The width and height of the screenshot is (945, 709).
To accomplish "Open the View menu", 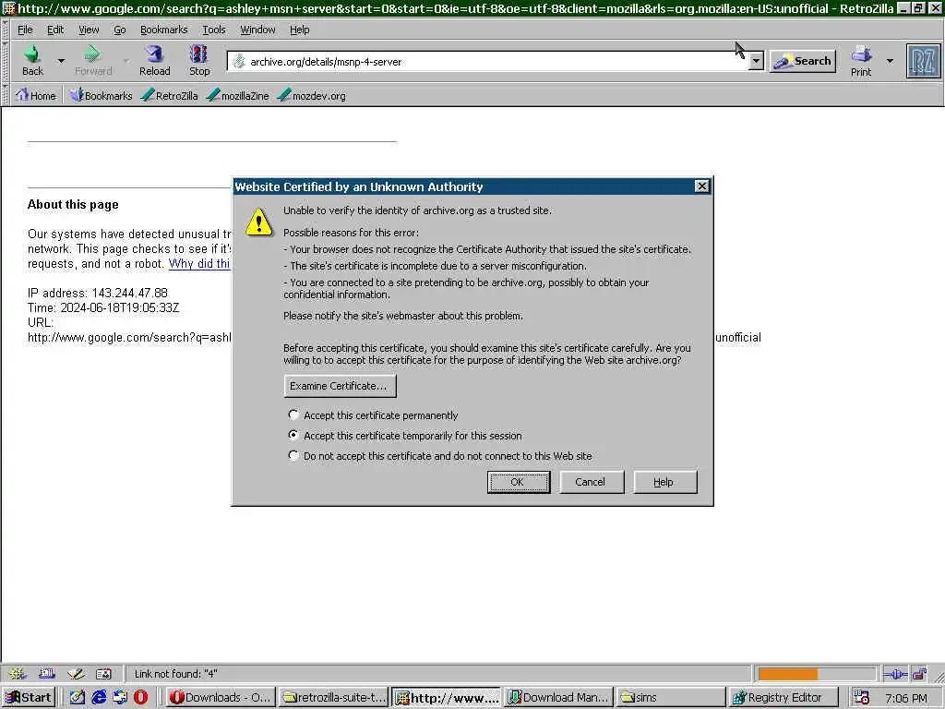I will [x=89, y=30].
